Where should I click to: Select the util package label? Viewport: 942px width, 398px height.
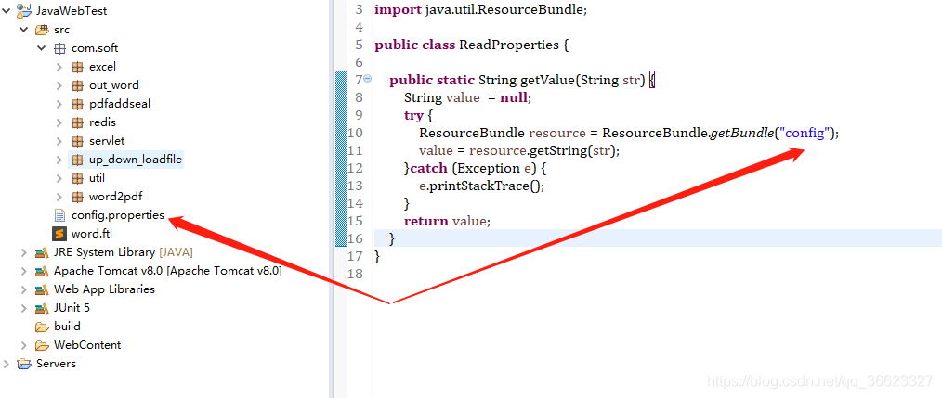(98, 178)
